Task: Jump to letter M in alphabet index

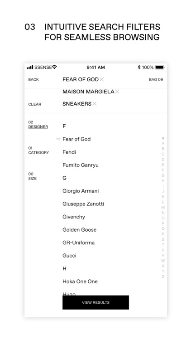Action: [163, 207]
